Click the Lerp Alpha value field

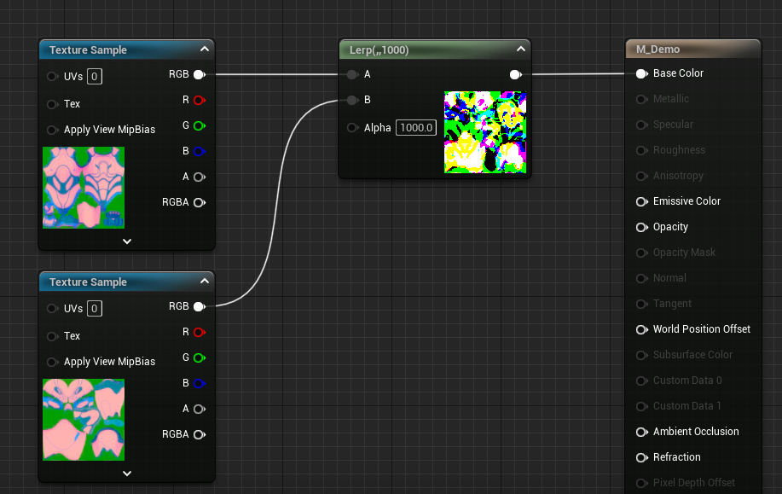pos(417,128)
